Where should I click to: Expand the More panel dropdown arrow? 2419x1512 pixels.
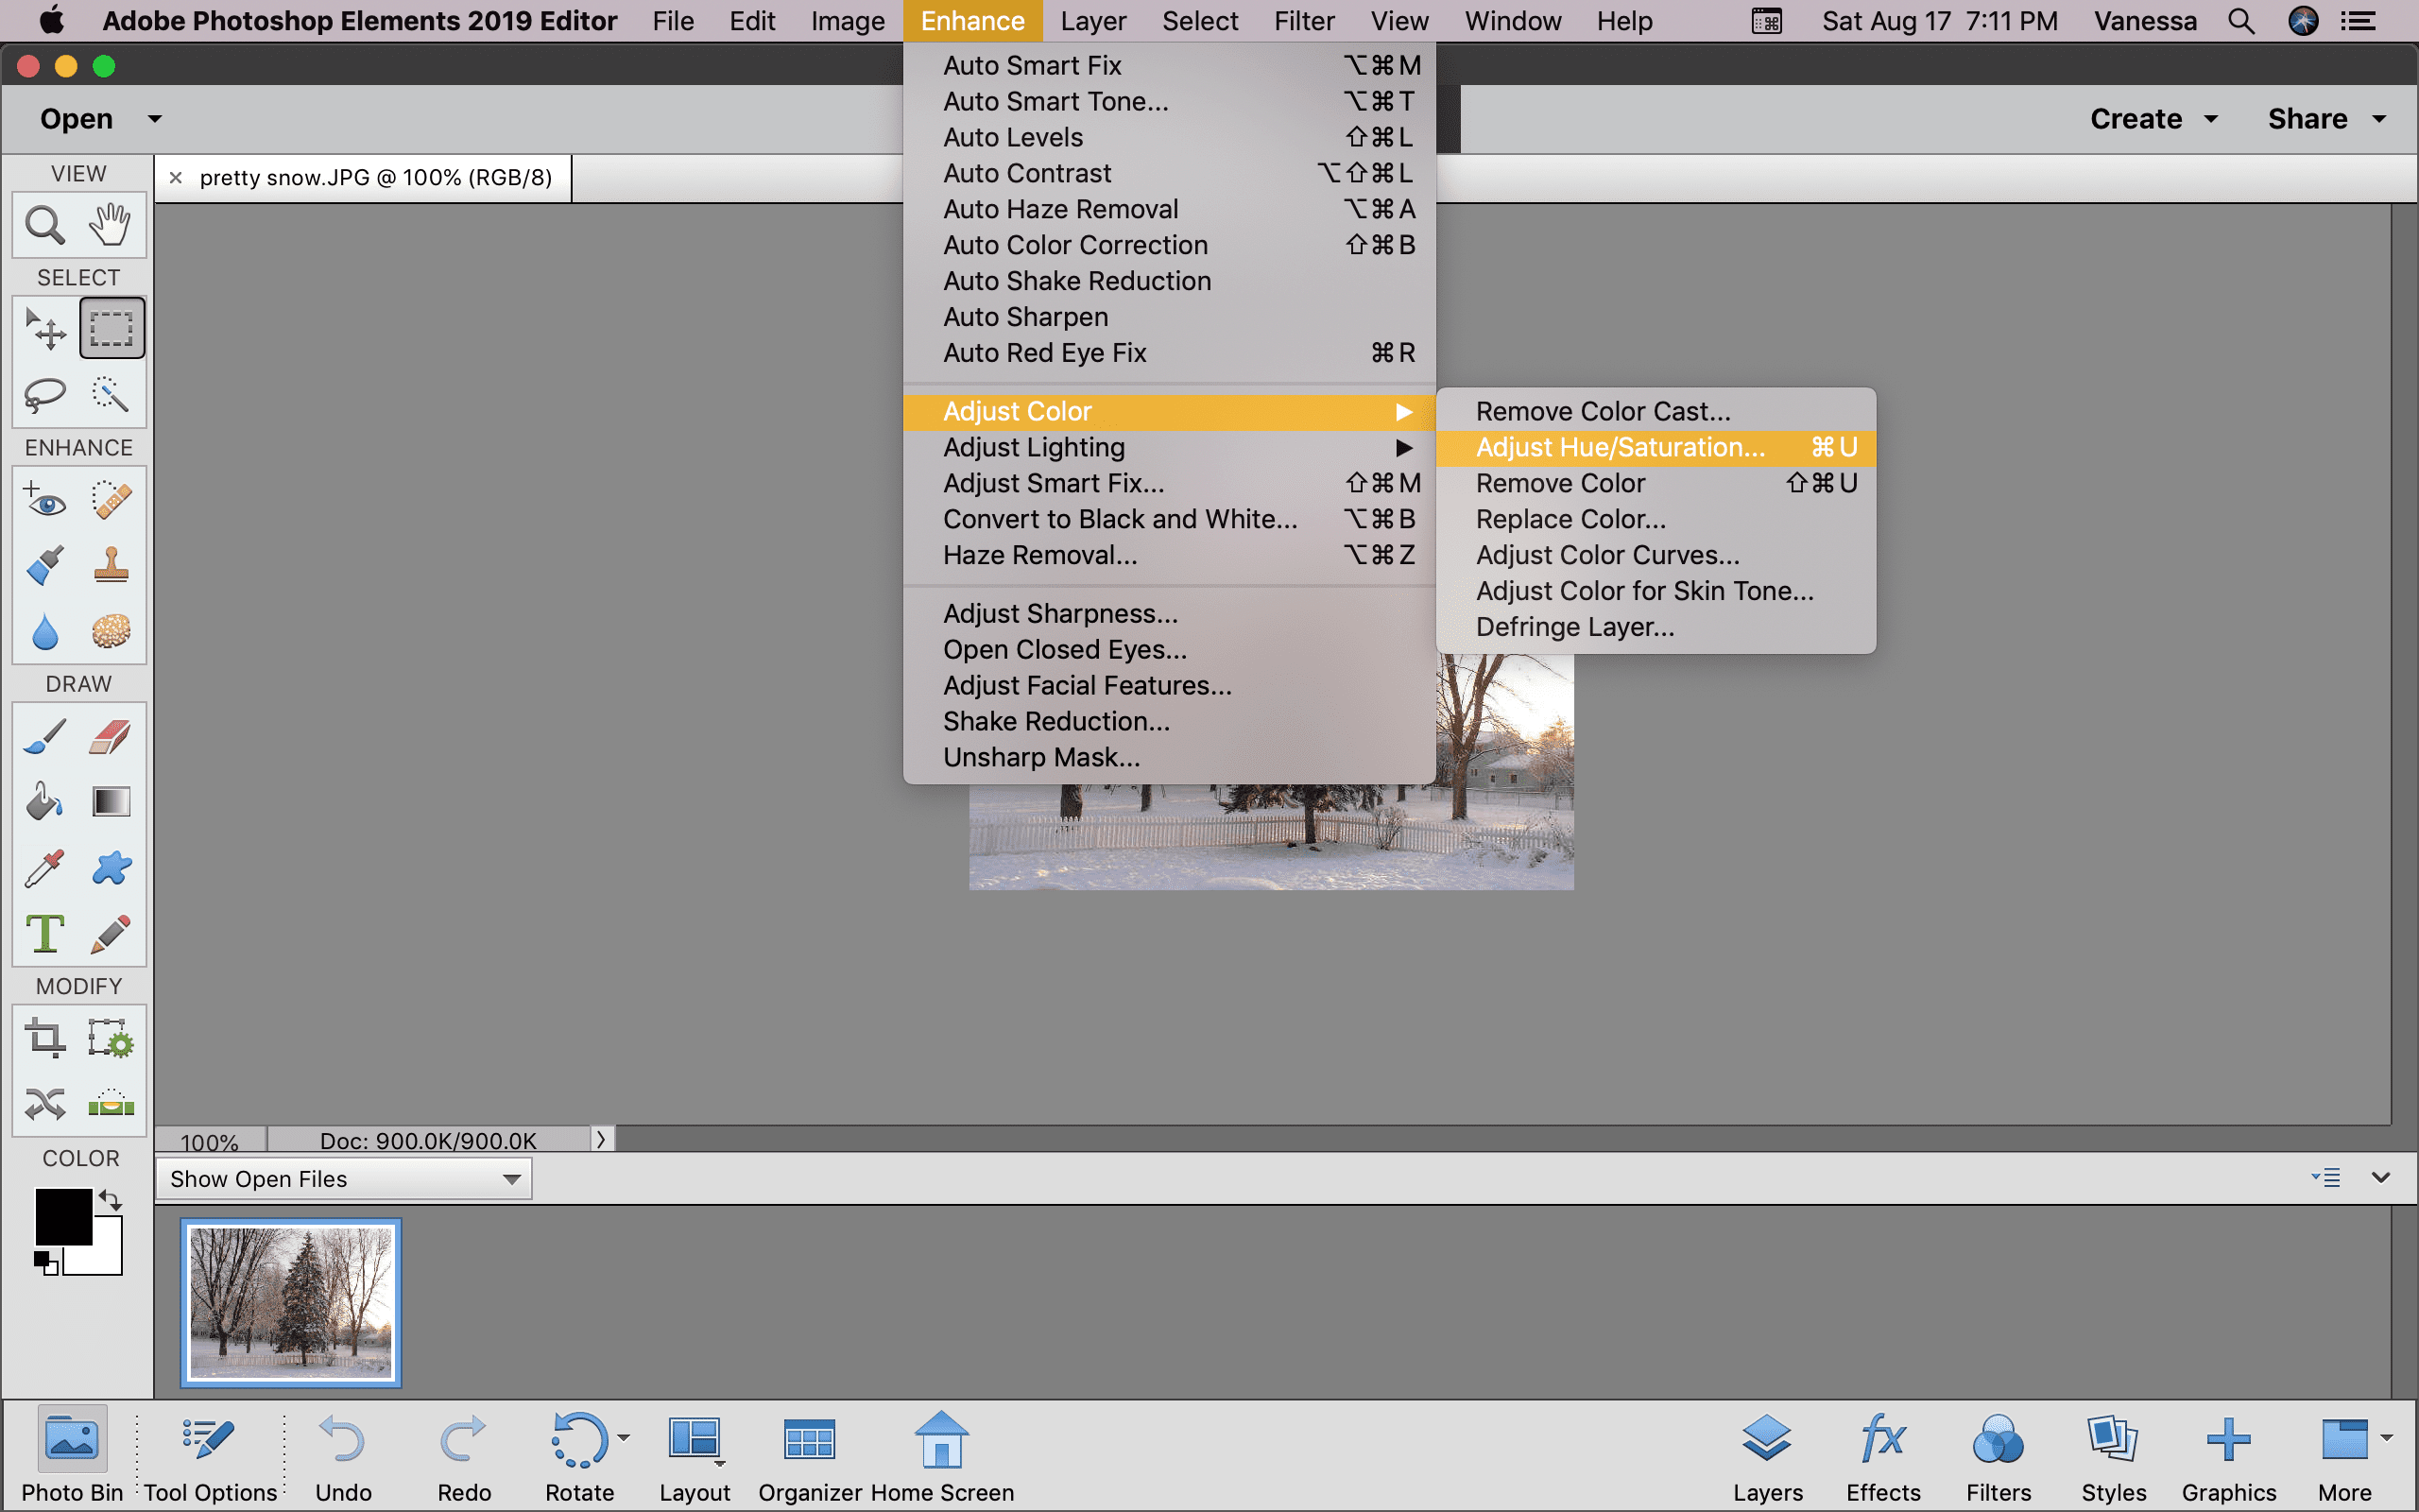tap(2386, 1438)
